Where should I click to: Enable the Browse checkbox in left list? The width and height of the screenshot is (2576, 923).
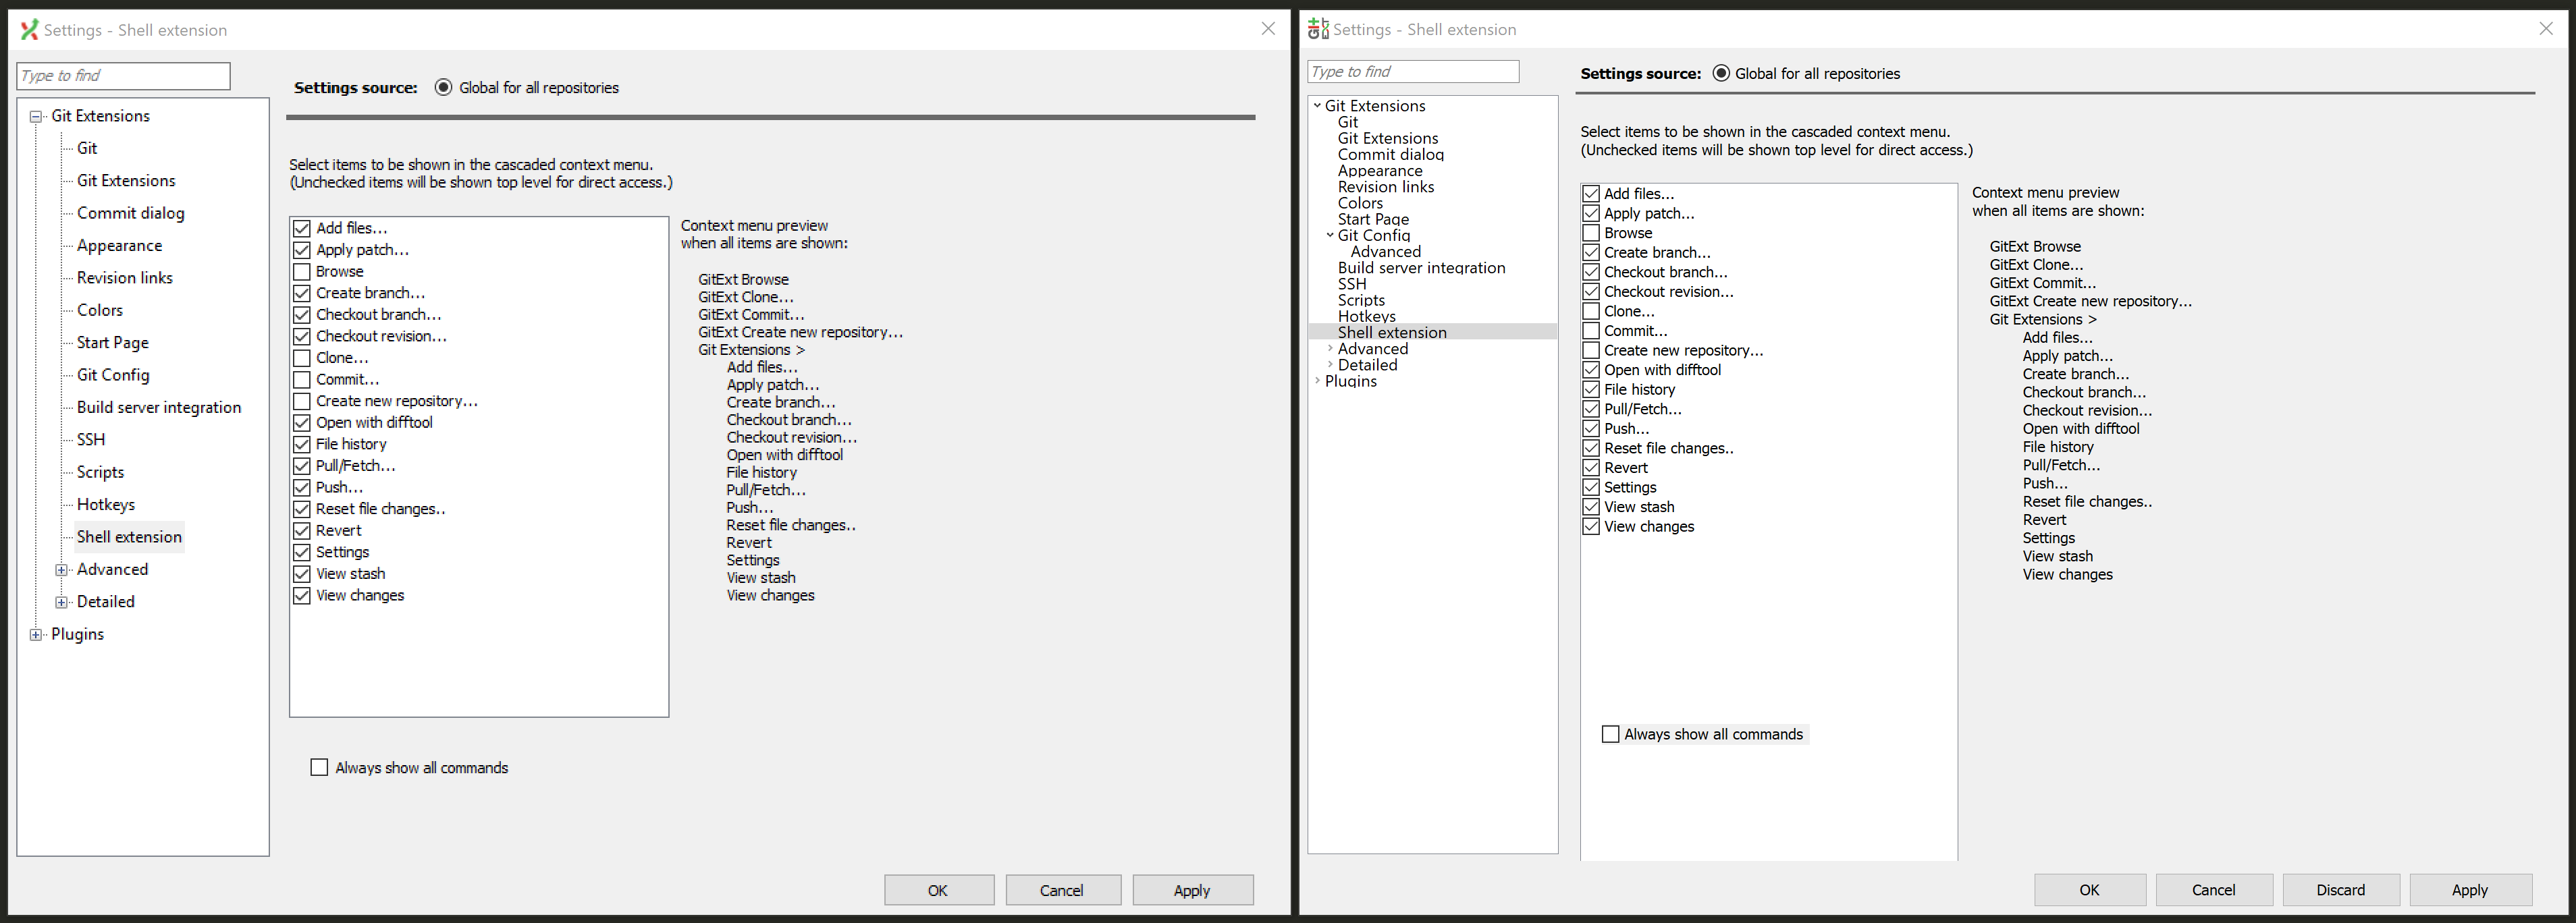click(x=303, y=271)
